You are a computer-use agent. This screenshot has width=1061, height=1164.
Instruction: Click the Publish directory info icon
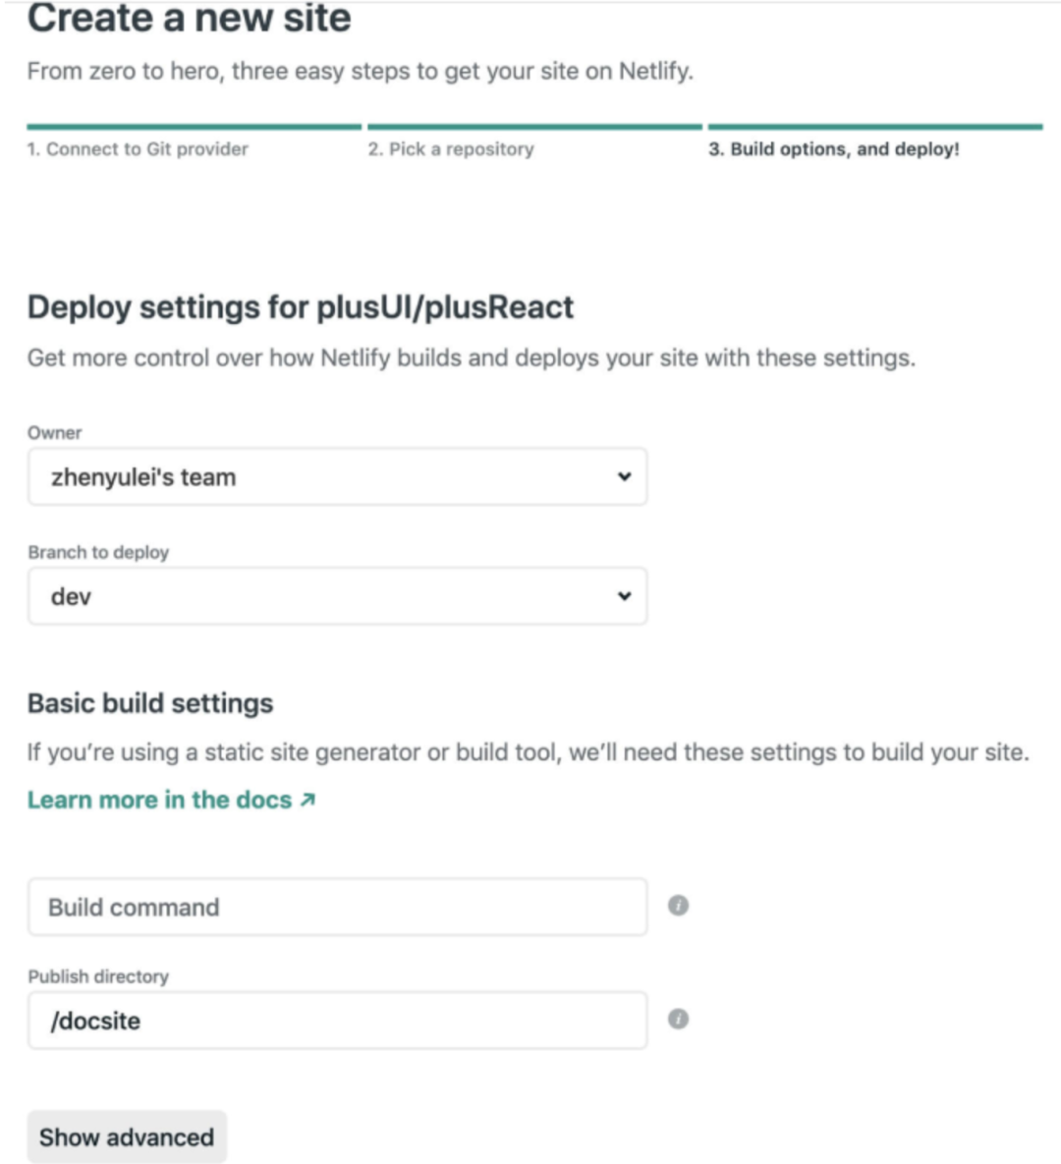[x=678, y=1020]
